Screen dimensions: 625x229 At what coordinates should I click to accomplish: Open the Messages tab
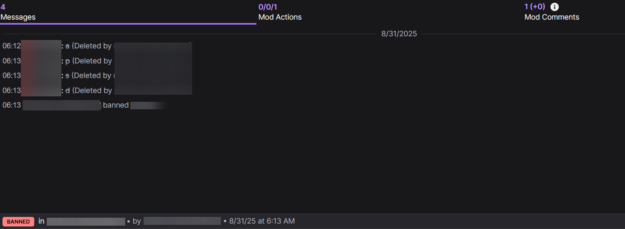pos(128,12)
